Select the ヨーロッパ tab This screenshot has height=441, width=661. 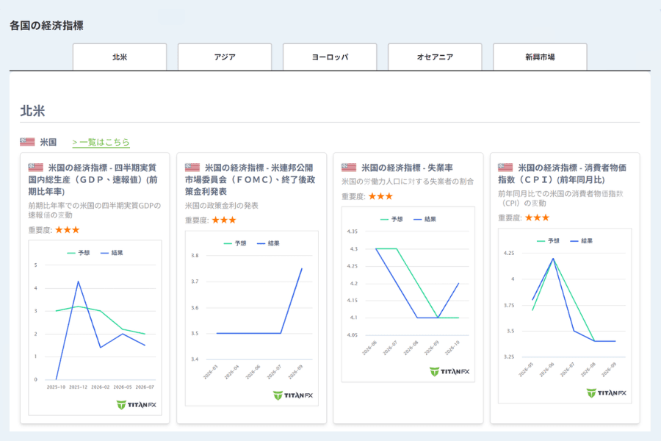click(330, 57)
